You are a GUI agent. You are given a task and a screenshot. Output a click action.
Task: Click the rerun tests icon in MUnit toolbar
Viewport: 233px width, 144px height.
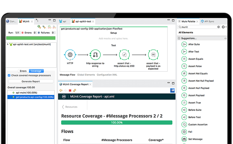[x=39, y=27]
